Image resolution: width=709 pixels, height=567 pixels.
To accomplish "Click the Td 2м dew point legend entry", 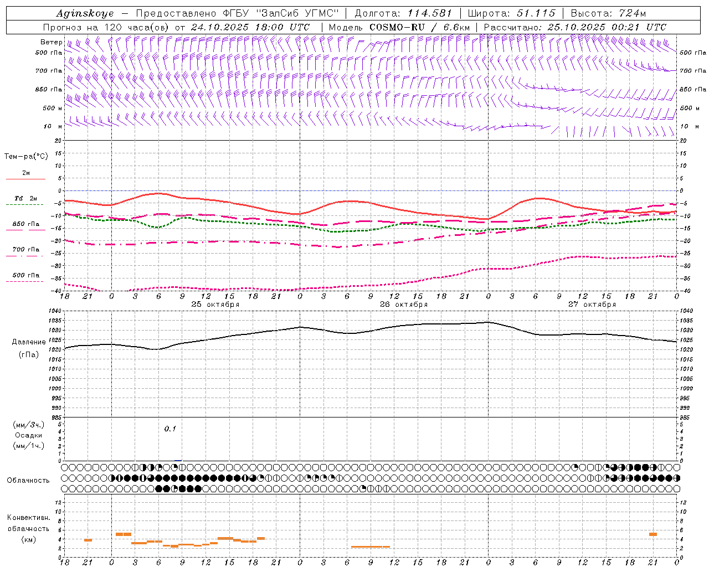I will (x=25, y=200).
